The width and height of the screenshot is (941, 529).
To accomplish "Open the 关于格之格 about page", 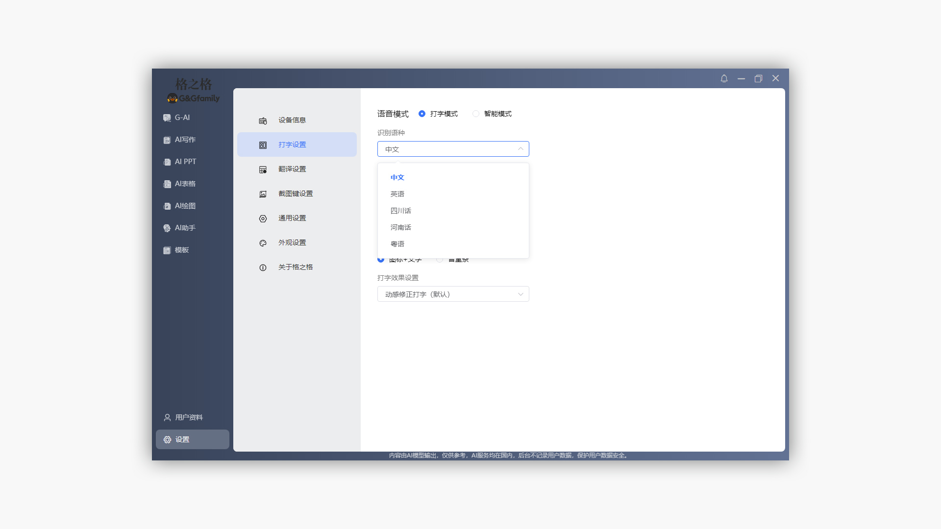I will click(x=295, y=267).
